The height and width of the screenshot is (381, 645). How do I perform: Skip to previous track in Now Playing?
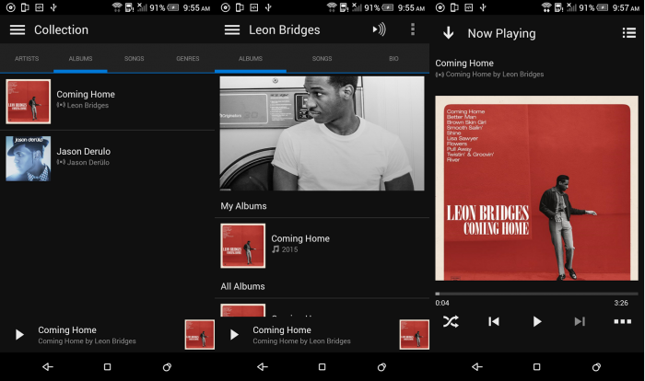tap(494, 321)
